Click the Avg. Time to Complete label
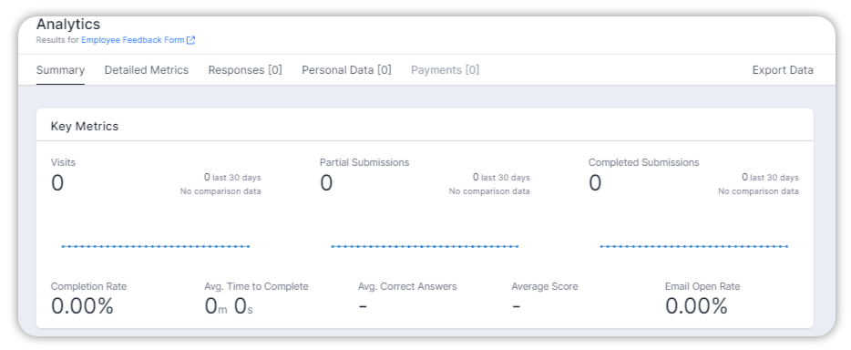This screenshot has width=851, height=350. point(256,286)
